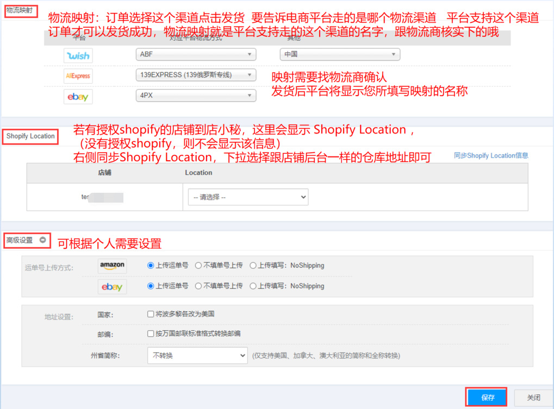Click the 同步Shopify Location信息 link

pyautogui.click(x=491, y=156)
